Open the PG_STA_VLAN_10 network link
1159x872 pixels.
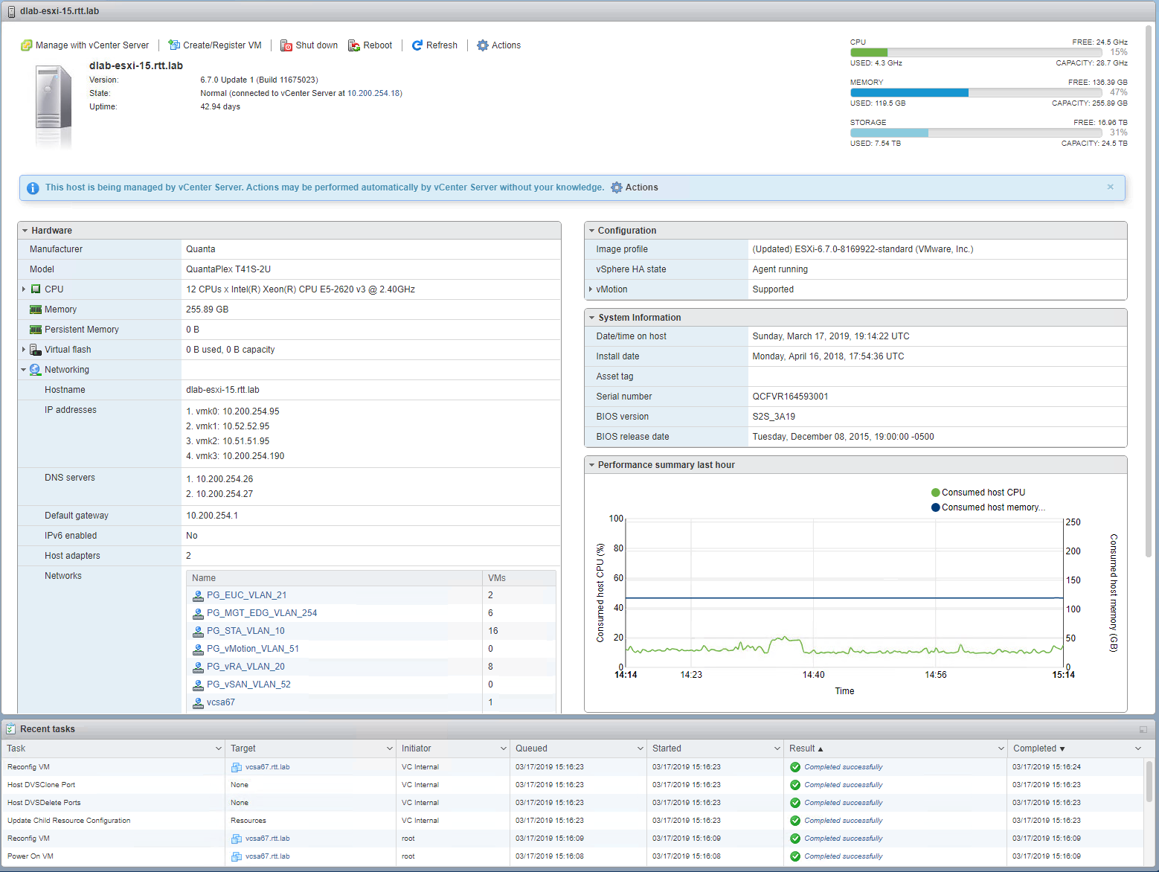tap(245, 631)
